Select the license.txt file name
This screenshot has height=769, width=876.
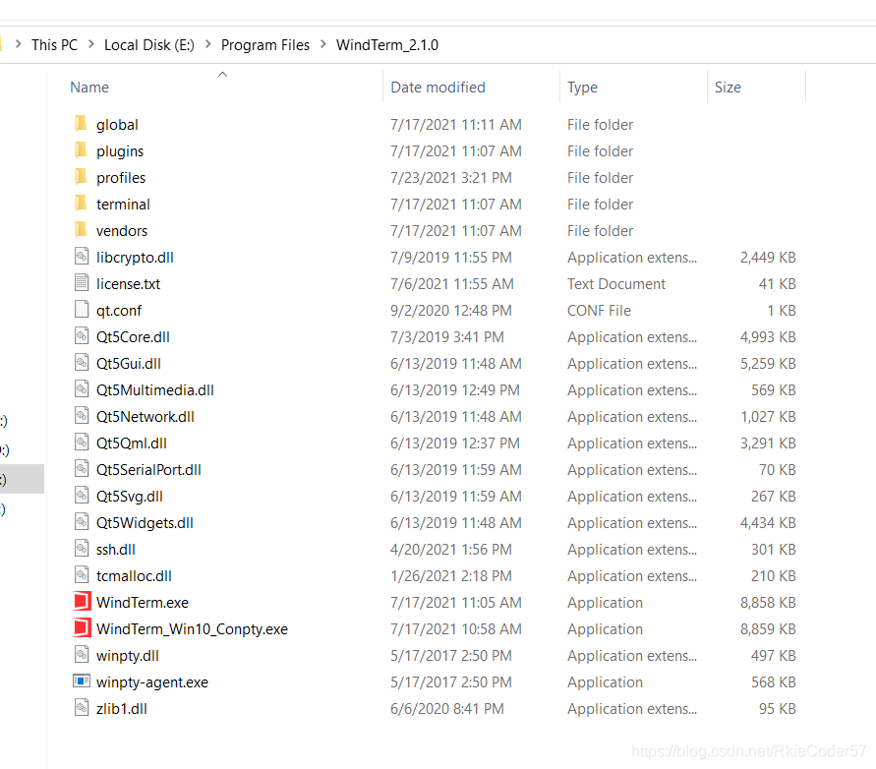(128, 284)
